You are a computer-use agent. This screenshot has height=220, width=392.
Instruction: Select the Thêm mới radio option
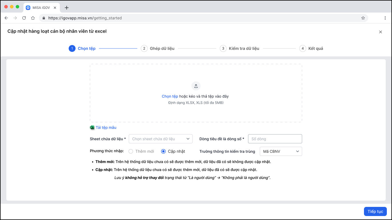click(x=131, y=151)
